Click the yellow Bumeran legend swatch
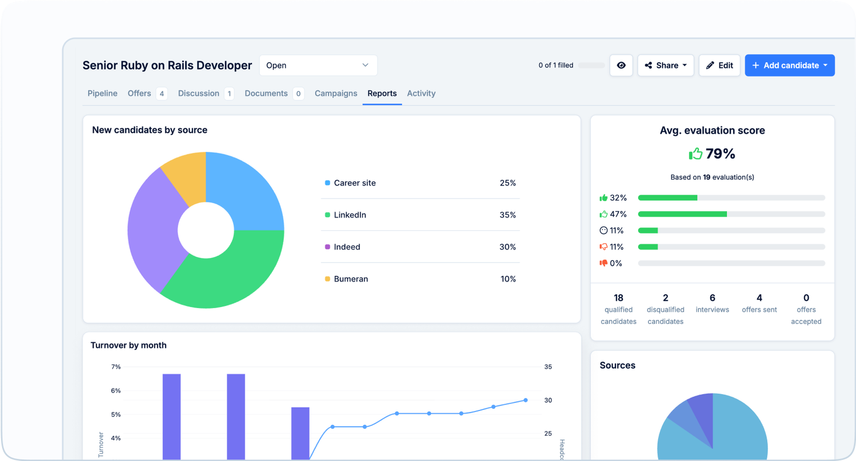The width and height of the screenshot is (856, 461). tap(327, 279)
